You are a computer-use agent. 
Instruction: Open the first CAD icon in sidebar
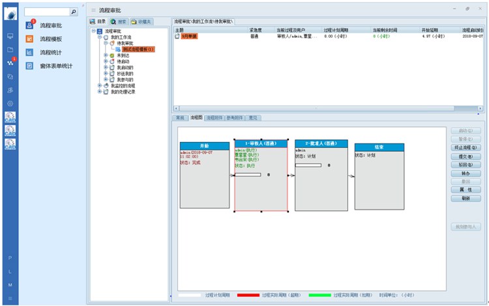pos(10,117)
